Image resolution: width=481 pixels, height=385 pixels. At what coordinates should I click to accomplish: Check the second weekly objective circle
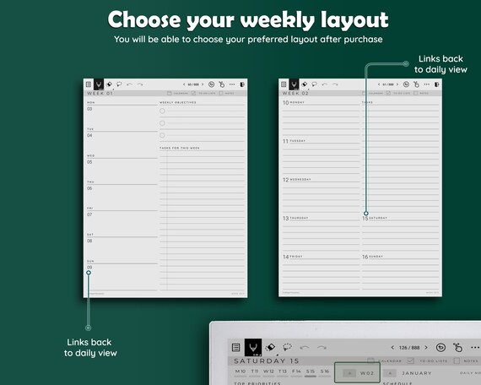pyautogui.click(x=162, y=123)
